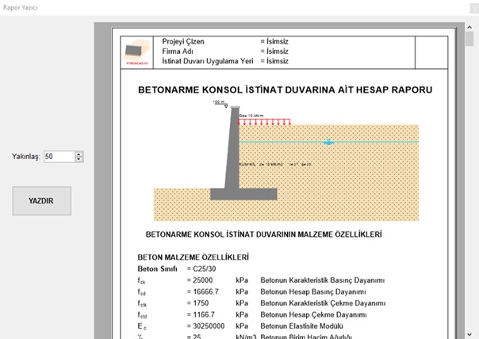
Task: Click the vertical scrollbar up arrow
Action: click(471, 28)
